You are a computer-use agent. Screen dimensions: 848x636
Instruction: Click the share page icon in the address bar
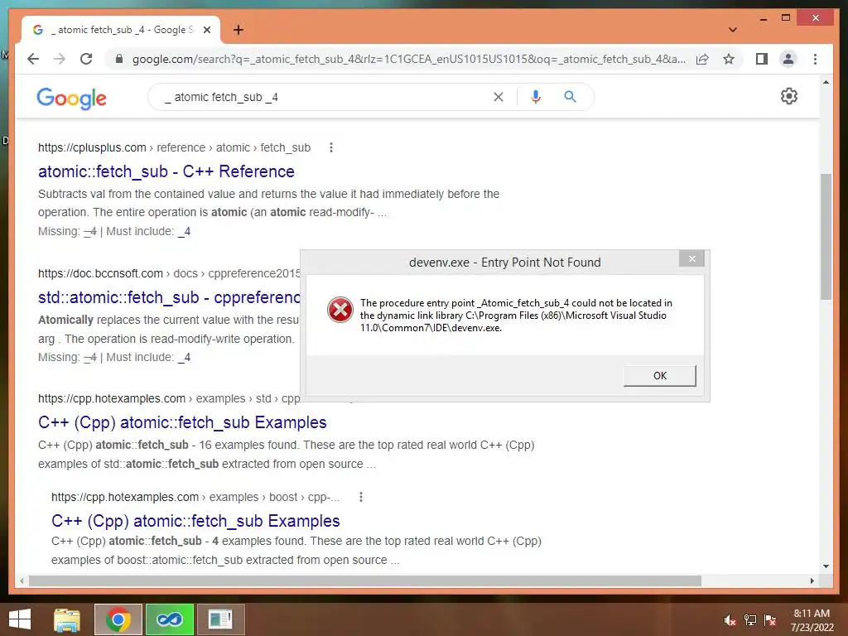(x=702, y=59)
